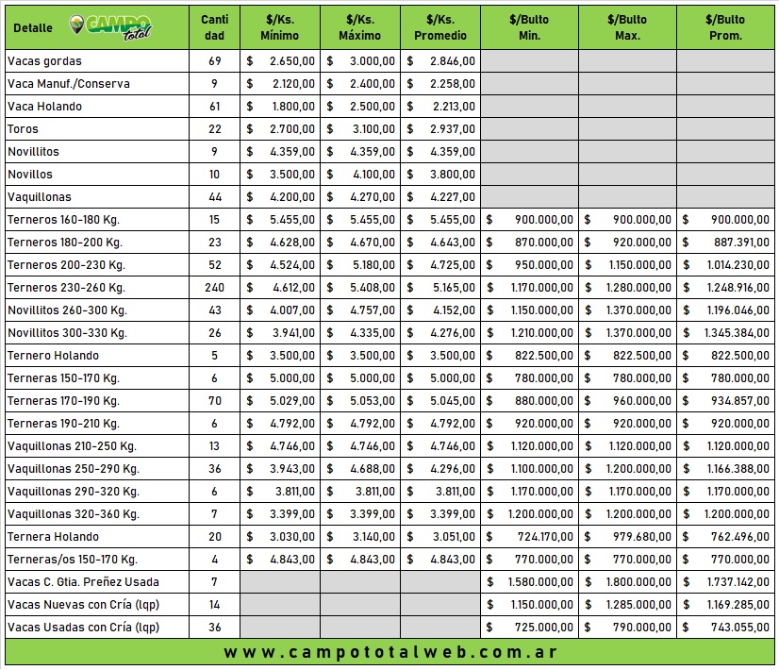Screen dimensions: 779x670
Task: Click the Vacas gordas row label
Action: point(44,61)
